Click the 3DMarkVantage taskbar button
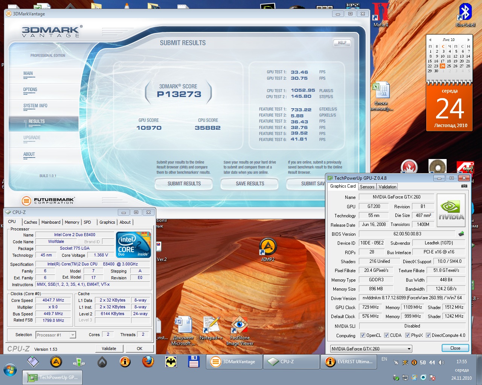The image size is (482, 385). 234,362
